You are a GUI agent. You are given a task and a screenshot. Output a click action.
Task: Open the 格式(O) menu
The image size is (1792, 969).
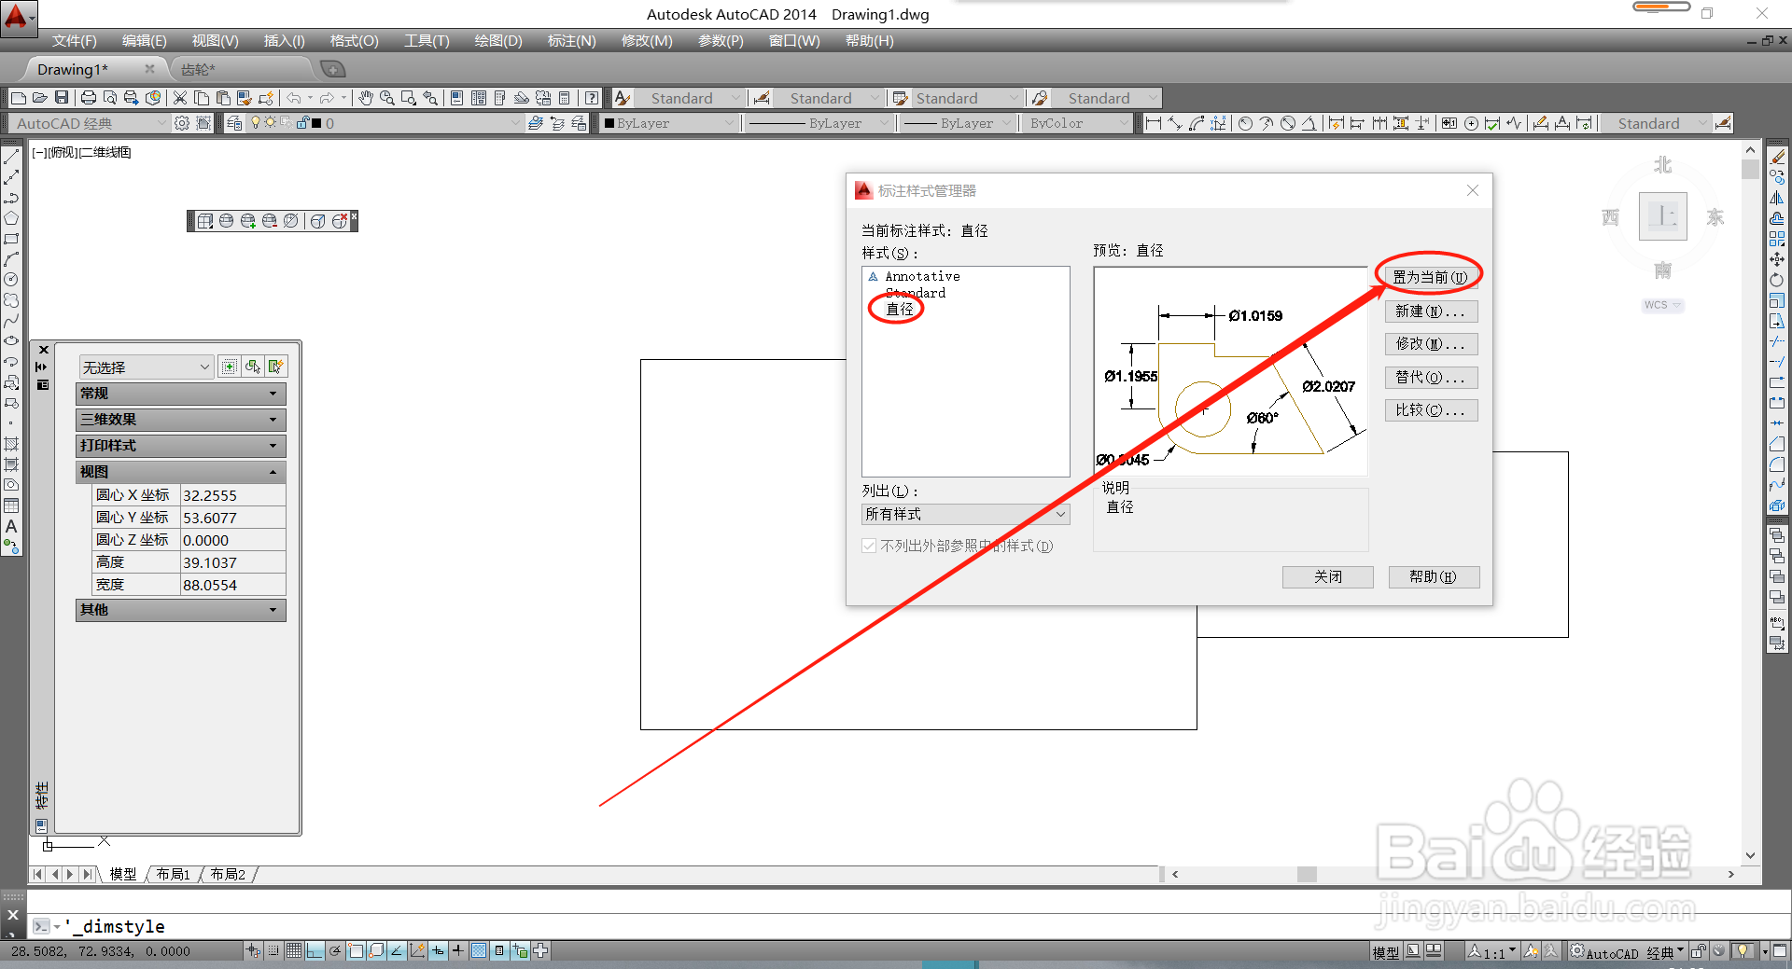coord(354,41)
